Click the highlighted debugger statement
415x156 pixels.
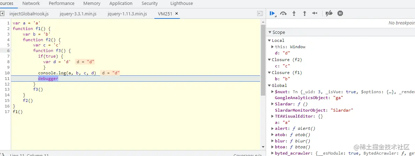click(48, 79)
